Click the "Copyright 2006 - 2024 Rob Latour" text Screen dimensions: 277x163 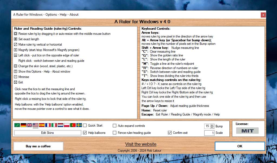tap(139, 151)
